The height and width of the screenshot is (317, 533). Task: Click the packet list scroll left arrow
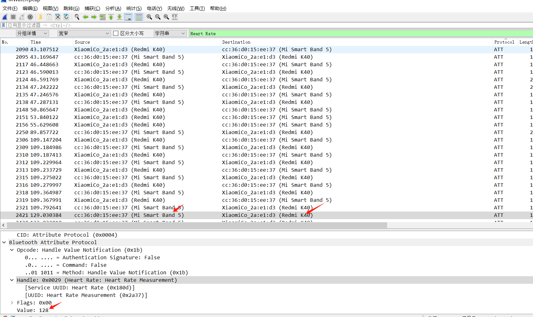3,225
